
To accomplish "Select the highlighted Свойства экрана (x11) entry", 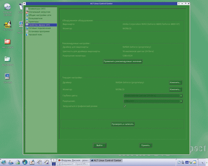I will click(41, 25).
